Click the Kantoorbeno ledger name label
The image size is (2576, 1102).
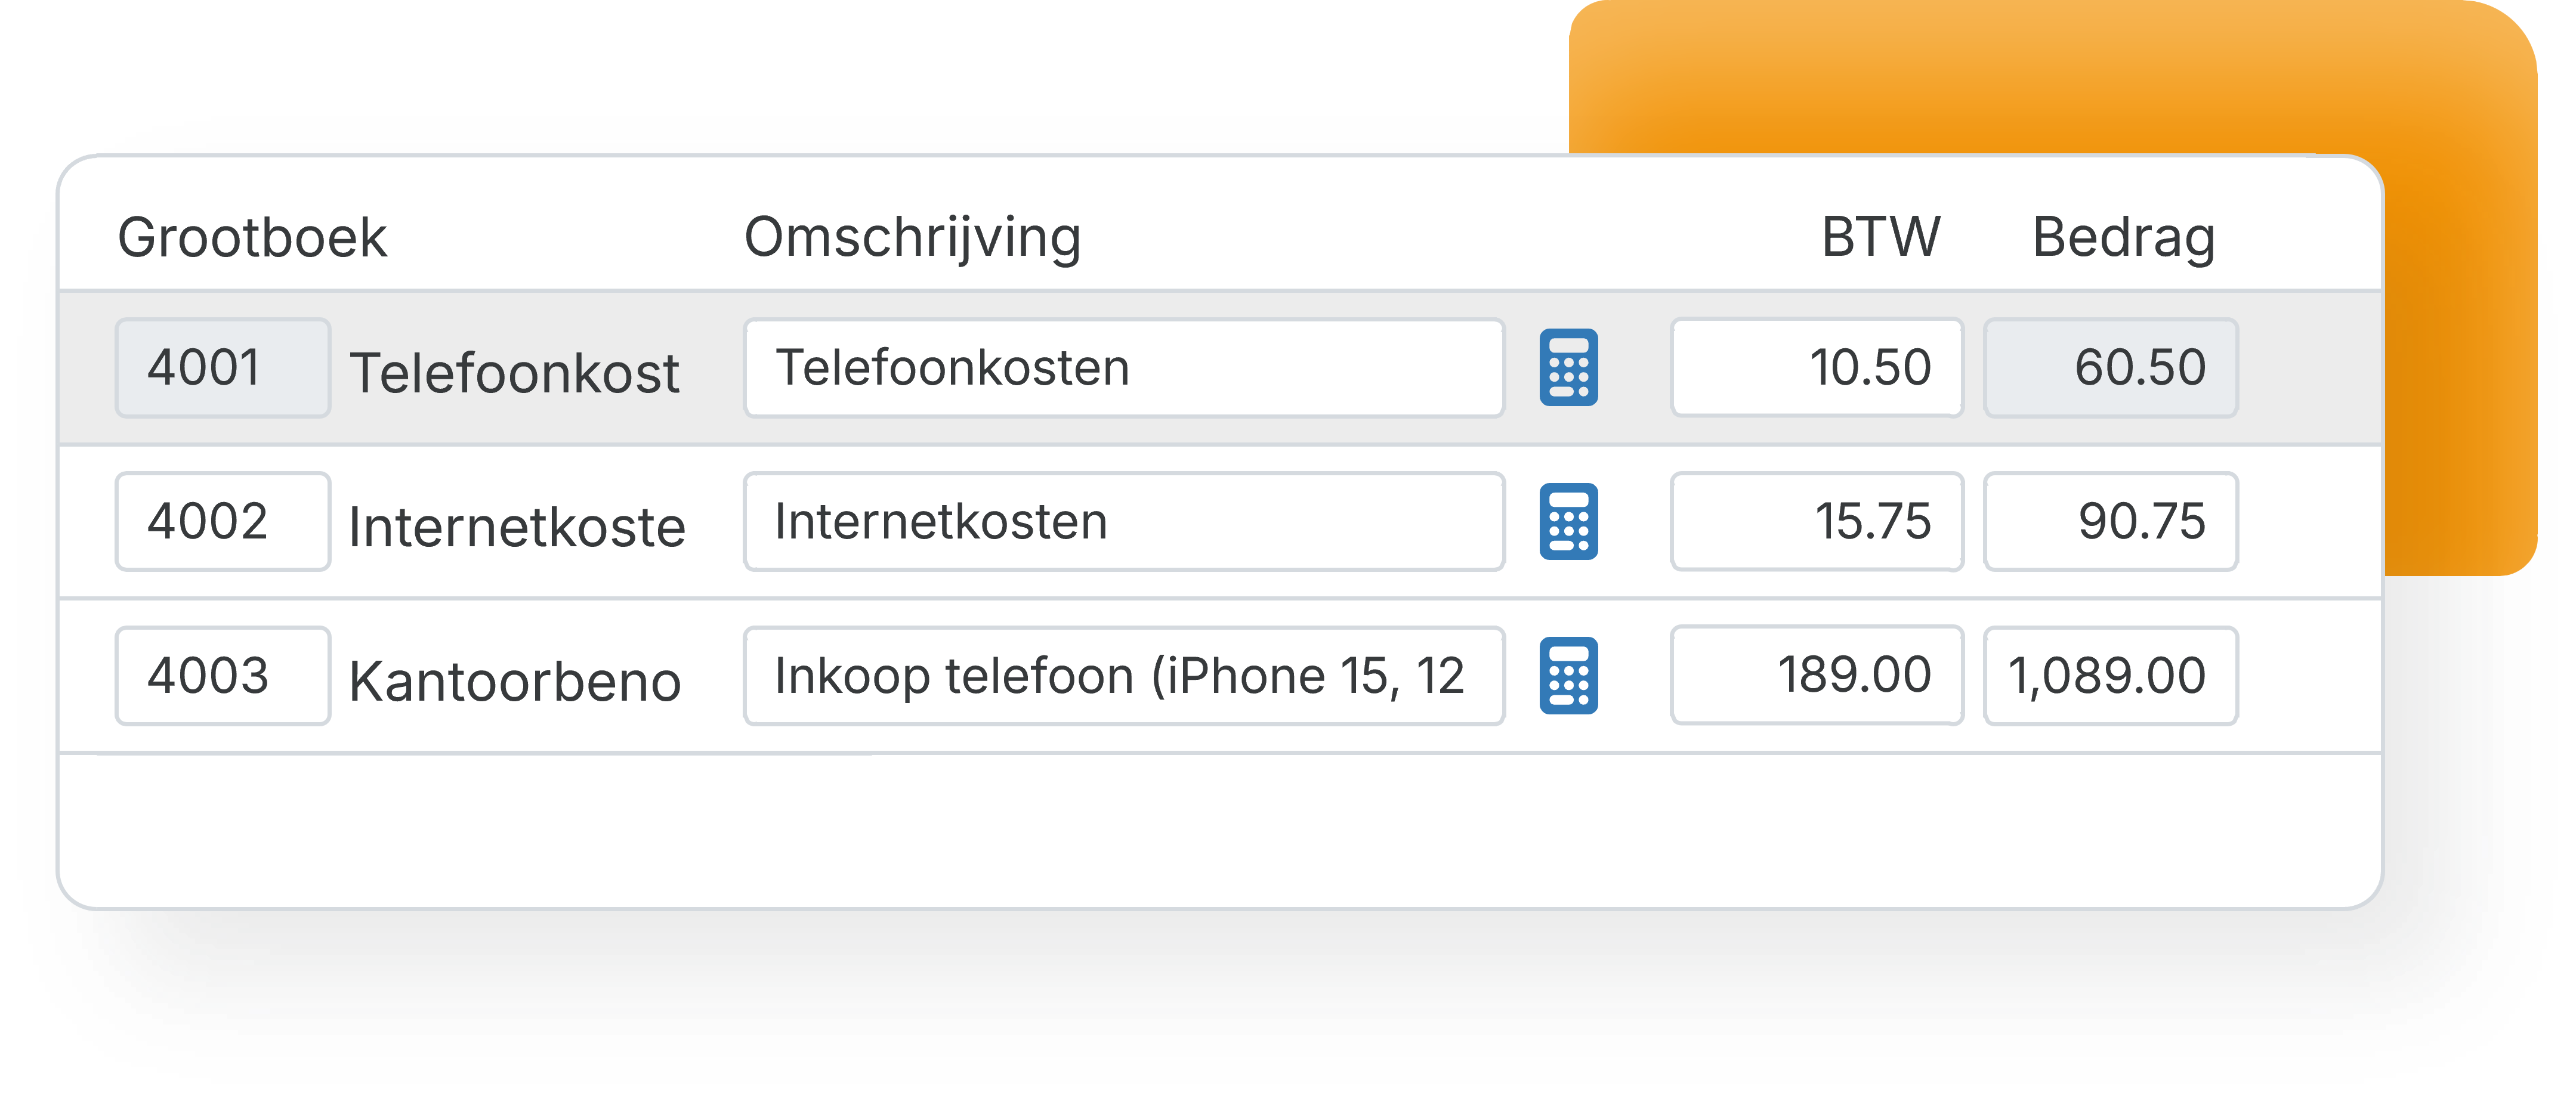(515, 682)
